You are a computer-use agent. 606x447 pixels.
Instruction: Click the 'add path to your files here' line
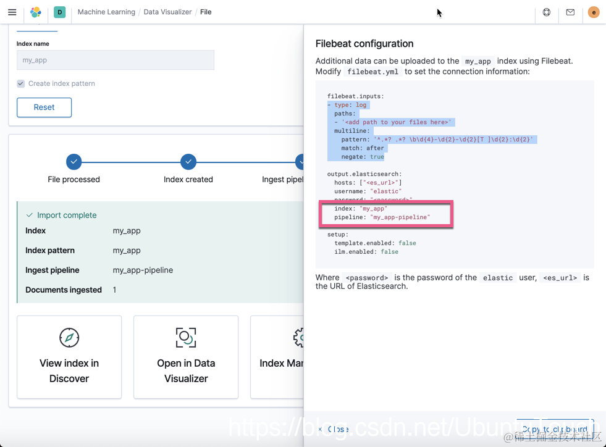point(393,122)
